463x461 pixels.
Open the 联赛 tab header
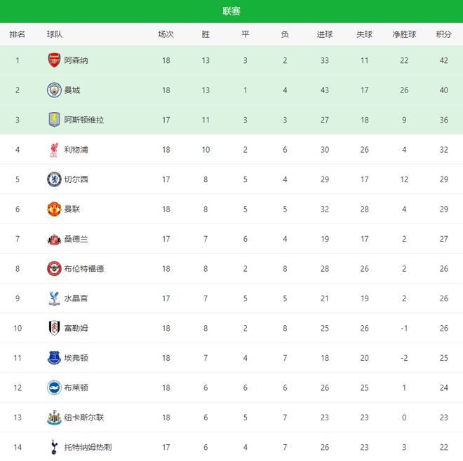pos(231,11)
